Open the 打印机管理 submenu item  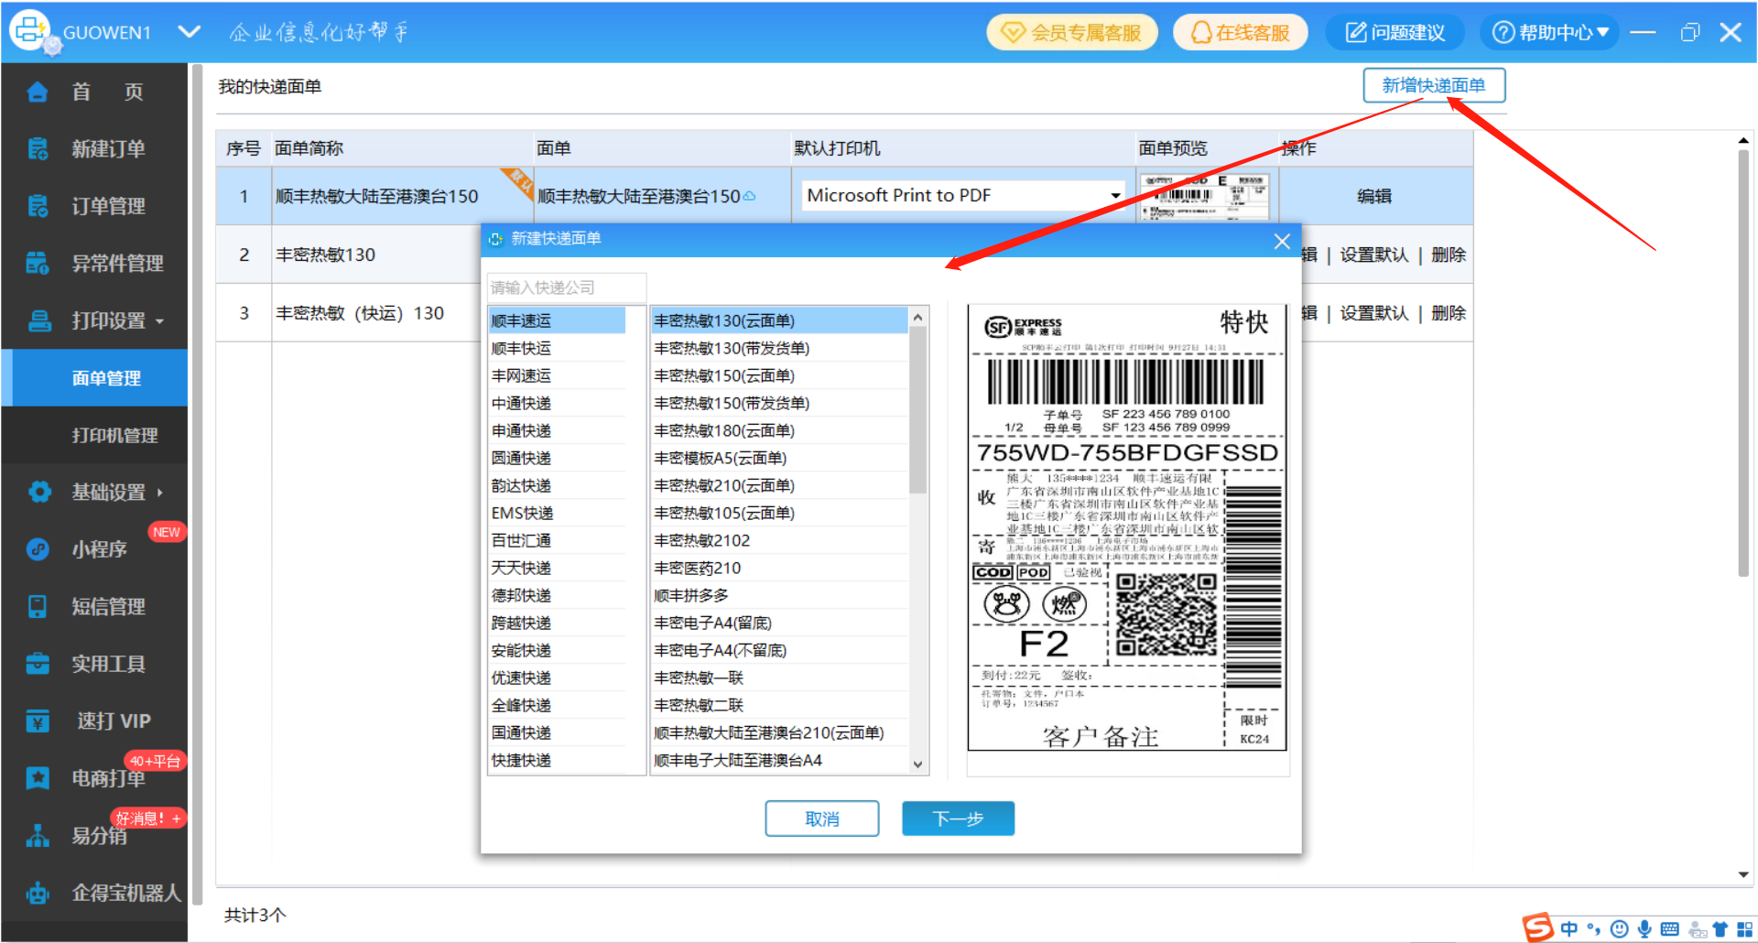(x=93, y=435)
